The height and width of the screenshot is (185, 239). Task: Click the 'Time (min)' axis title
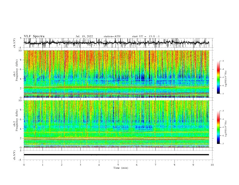click(121, 168)
